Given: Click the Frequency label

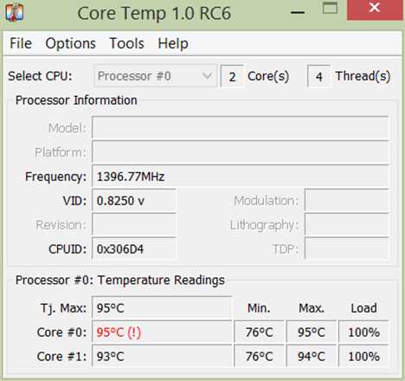Looking at the screenshot, I should pyautogui.click(x=55, y=177).
